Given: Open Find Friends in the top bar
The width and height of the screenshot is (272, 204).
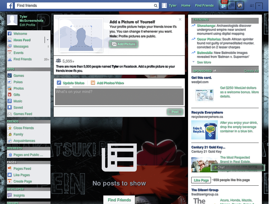Looking at the screenshot, I should click(204, 6).
